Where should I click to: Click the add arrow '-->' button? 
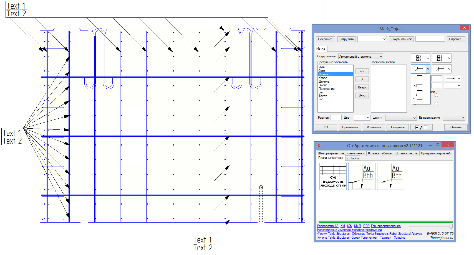[x=362, y=71]
